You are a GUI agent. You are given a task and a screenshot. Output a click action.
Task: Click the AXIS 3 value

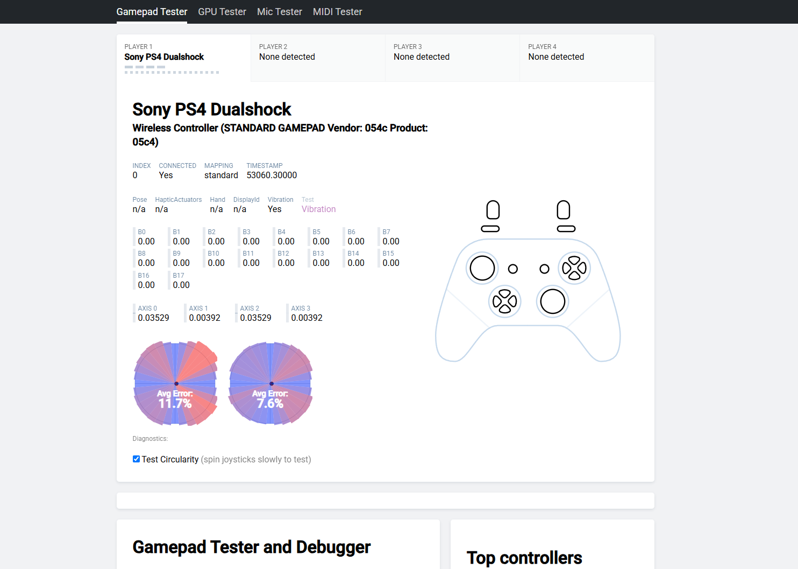(307, 318)
